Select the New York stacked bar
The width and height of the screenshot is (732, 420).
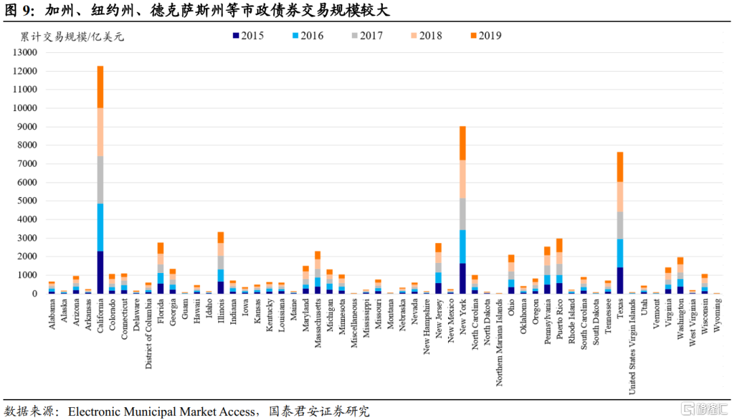pyautogui.click(x=463, y=210)
